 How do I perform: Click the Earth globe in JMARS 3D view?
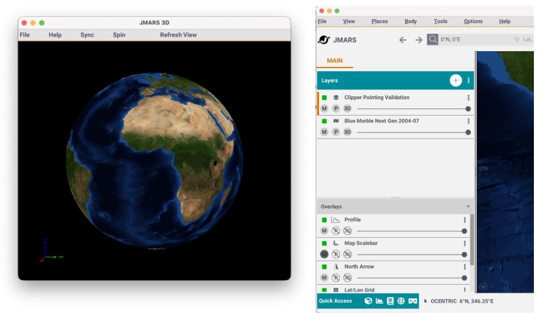(154, 160)
